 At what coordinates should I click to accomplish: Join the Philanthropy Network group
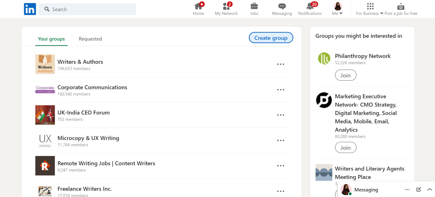click(x=346, y=75)
